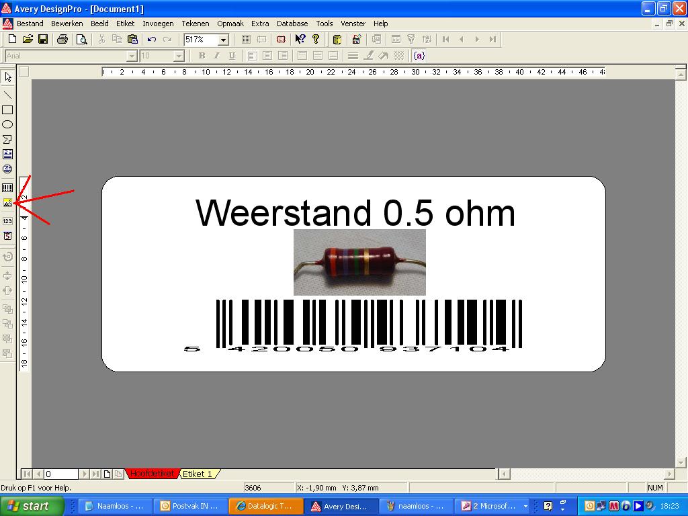Open print preview
688x516 pixels.
tap(81, 40)
